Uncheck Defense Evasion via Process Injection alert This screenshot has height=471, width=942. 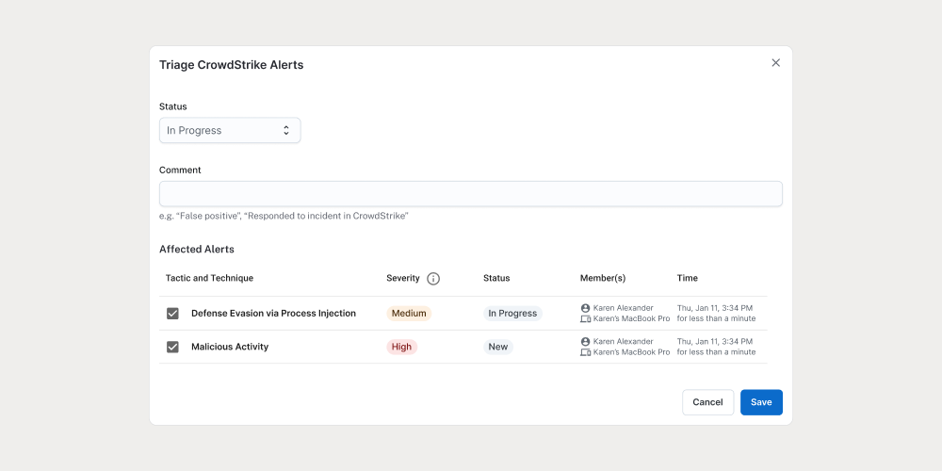(172, 314)
